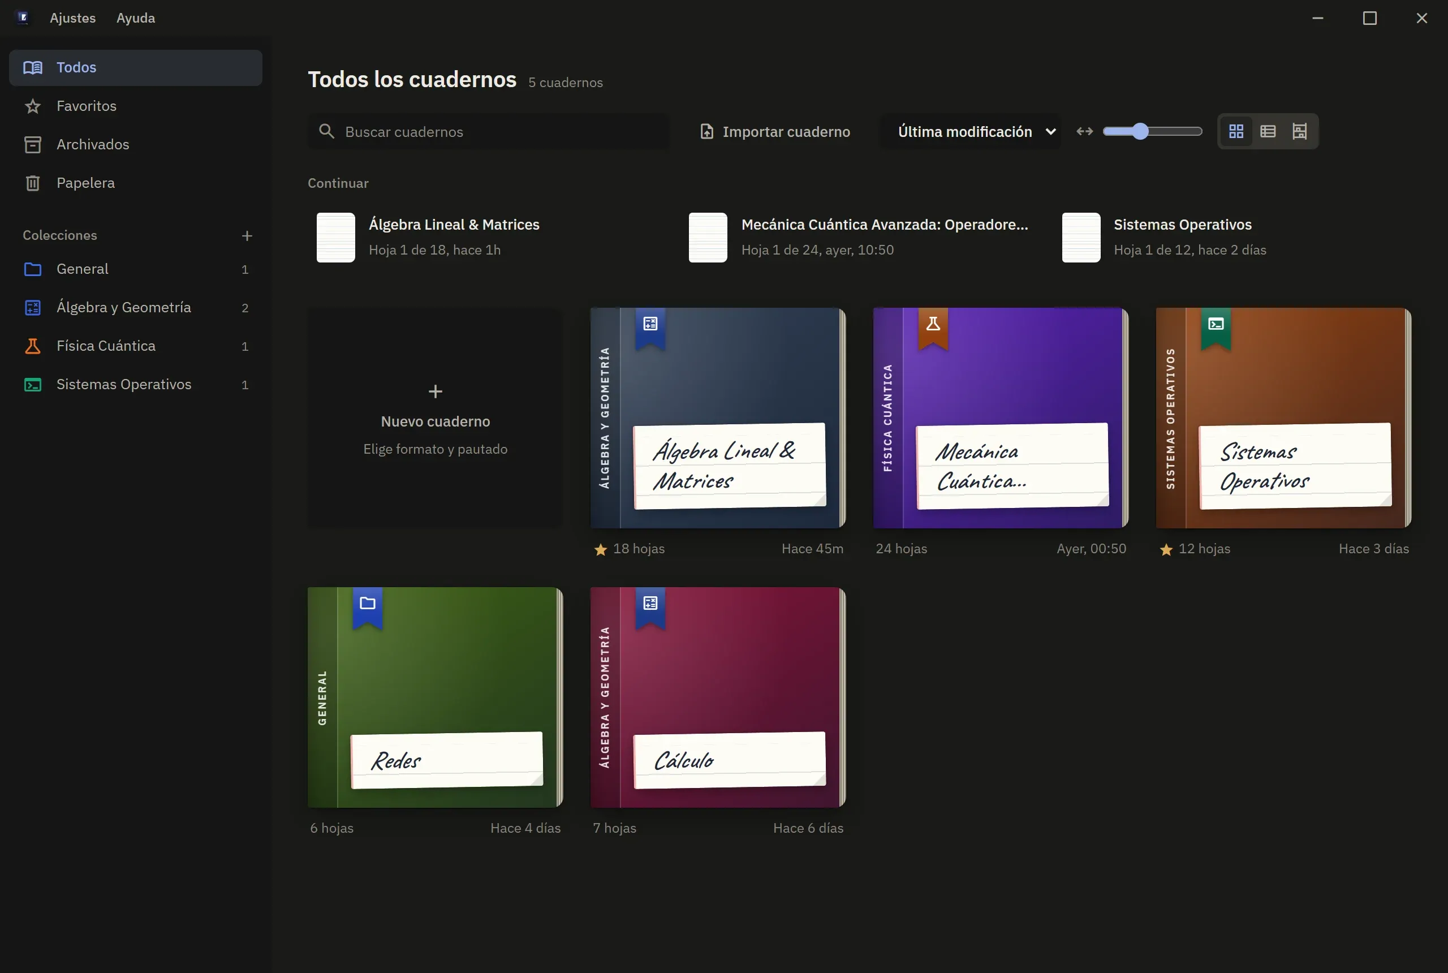The image size is (1448, 973).
Task: Continue Sistemas Operativos, Hoja 1 de 12
Action: [1235, 237]
